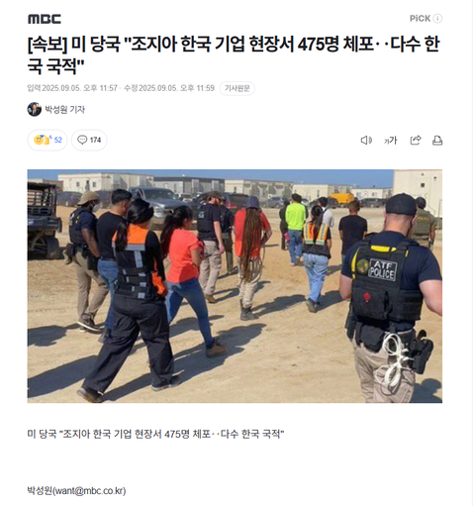475x506 pixels.
Task: Click the print article icon
Action: [x=437, y=141]
